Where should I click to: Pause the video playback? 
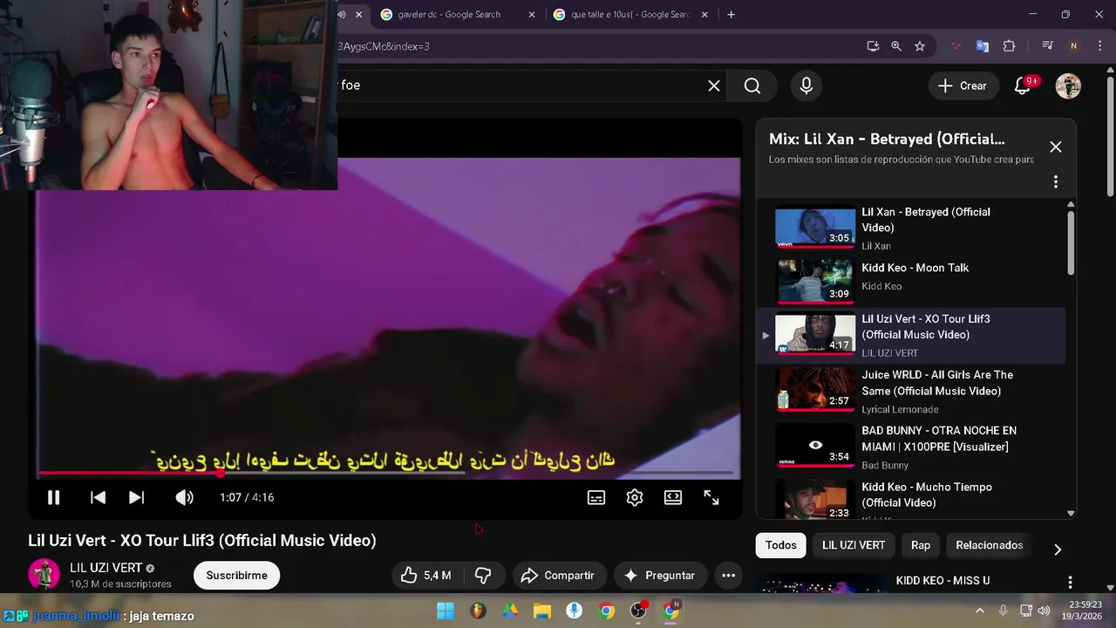point(53,497)
